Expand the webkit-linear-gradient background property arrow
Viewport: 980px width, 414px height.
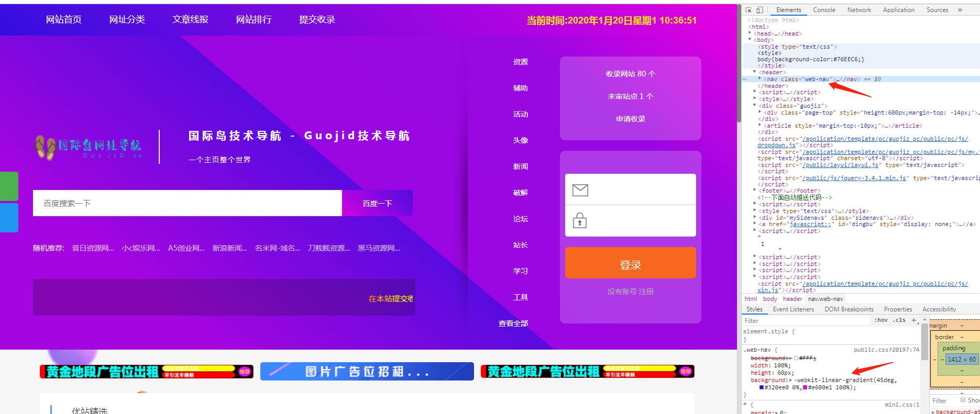tap(790, 380)
